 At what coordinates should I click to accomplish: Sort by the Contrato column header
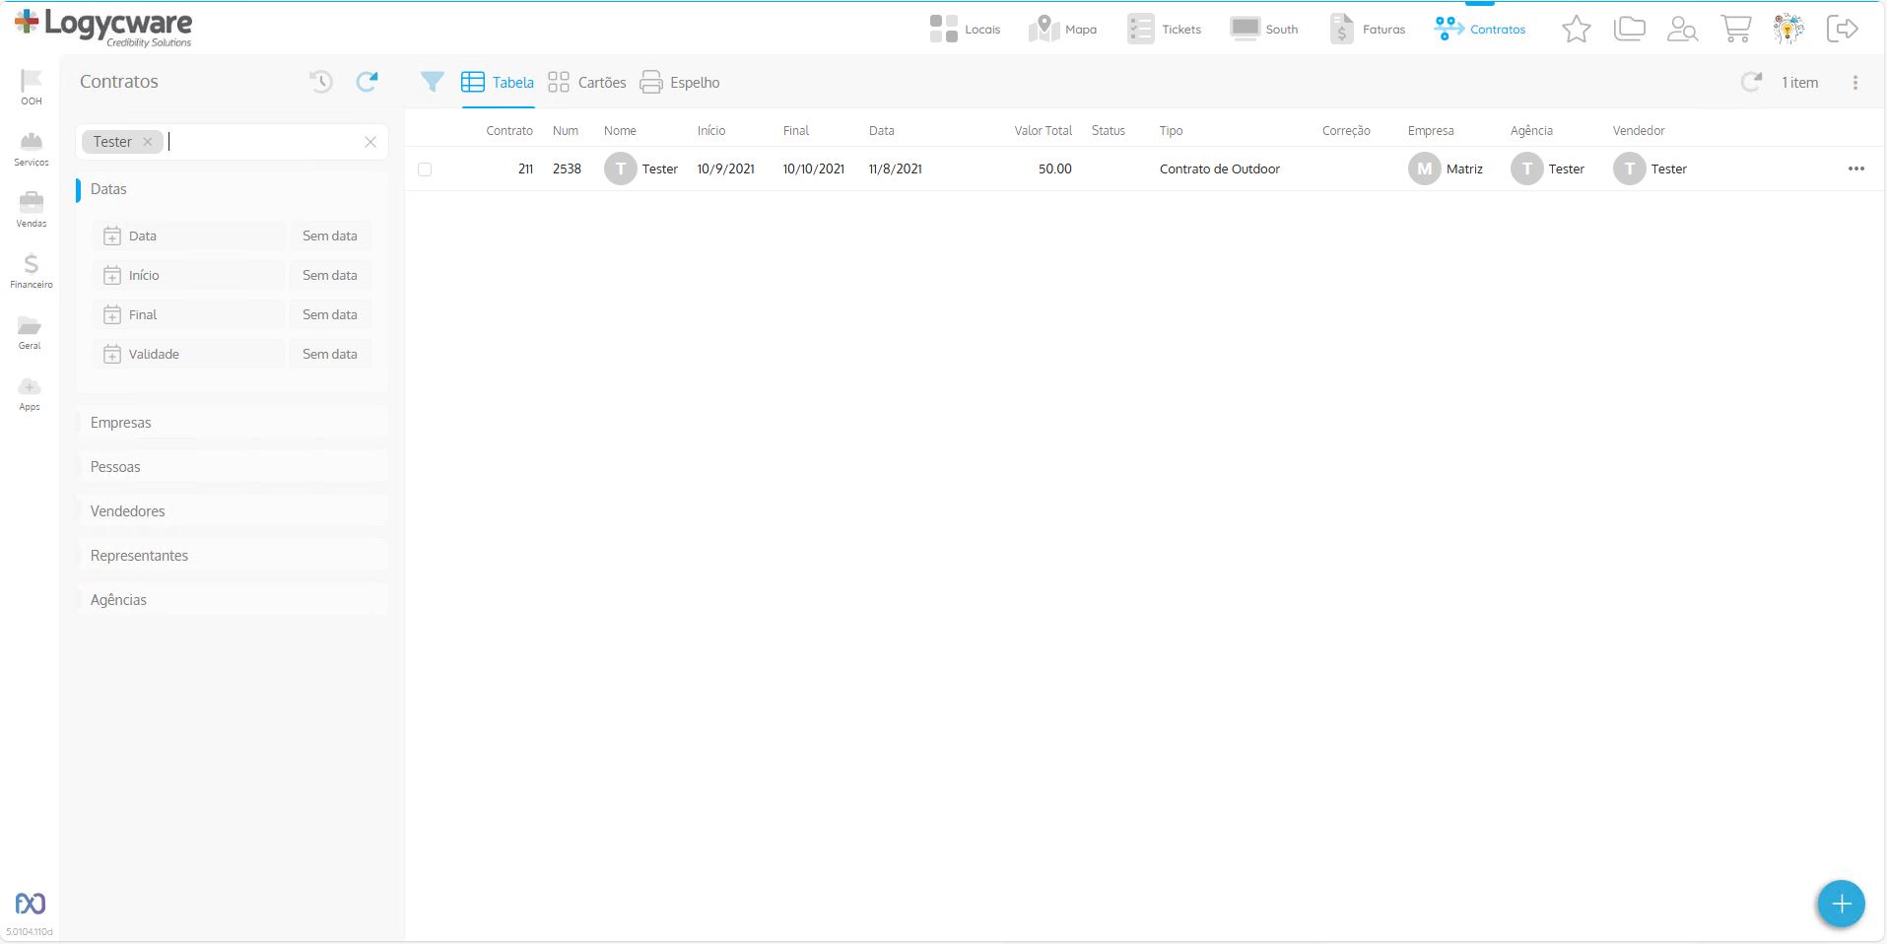(509, 130)
